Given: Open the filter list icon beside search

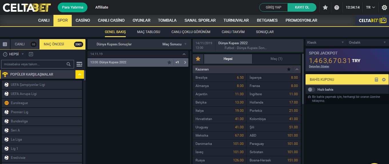Looking at the screenshot, I should (79, 64).
